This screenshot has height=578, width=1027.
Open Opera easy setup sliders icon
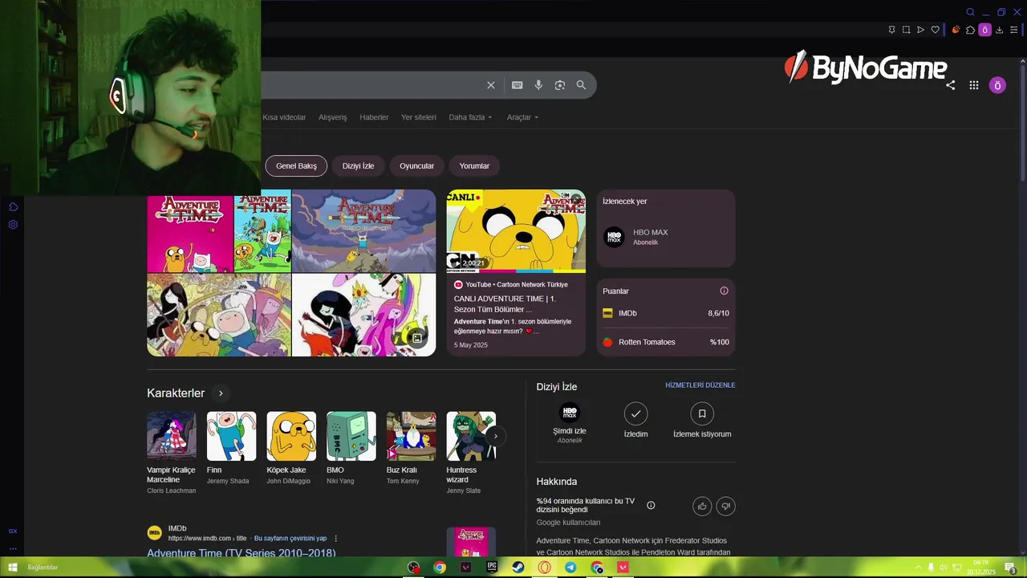(x=1013, y=30)
